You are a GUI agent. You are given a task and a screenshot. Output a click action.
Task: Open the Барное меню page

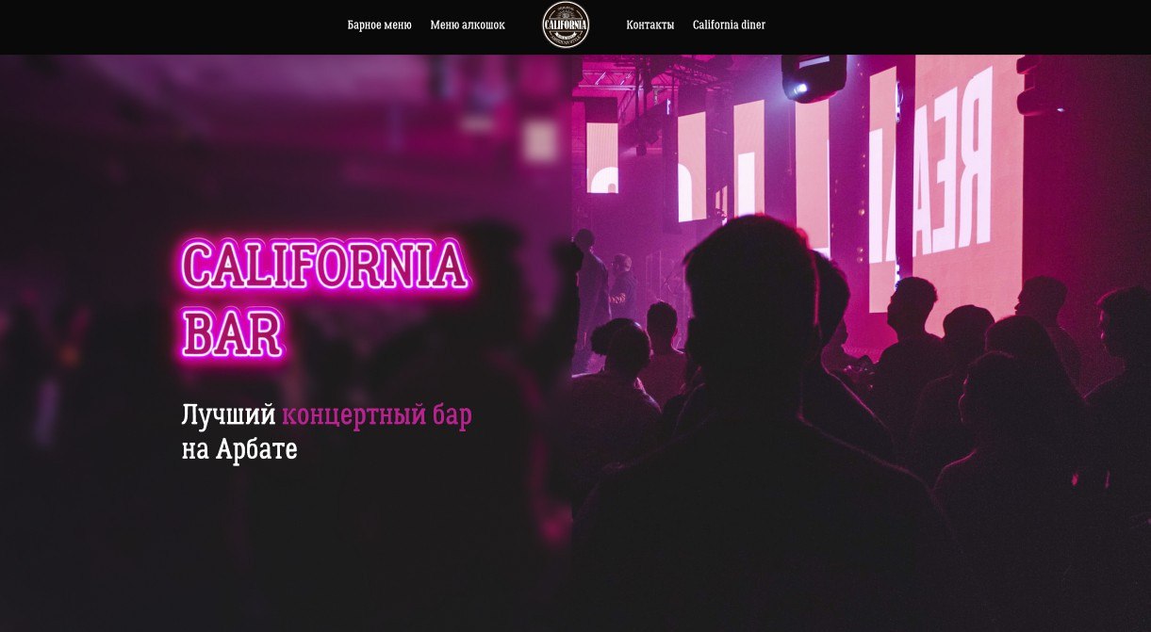pyautogui.click(x=379, y=25)
